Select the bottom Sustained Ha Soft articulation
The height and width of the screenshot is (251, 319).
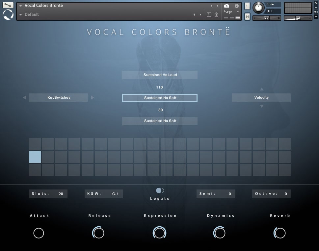click(x=160, y=121)
